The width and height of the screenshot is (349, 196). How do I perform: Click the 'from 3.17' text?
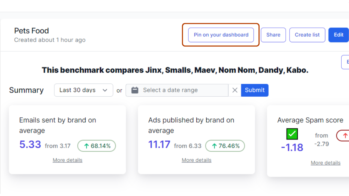point(58,146)
